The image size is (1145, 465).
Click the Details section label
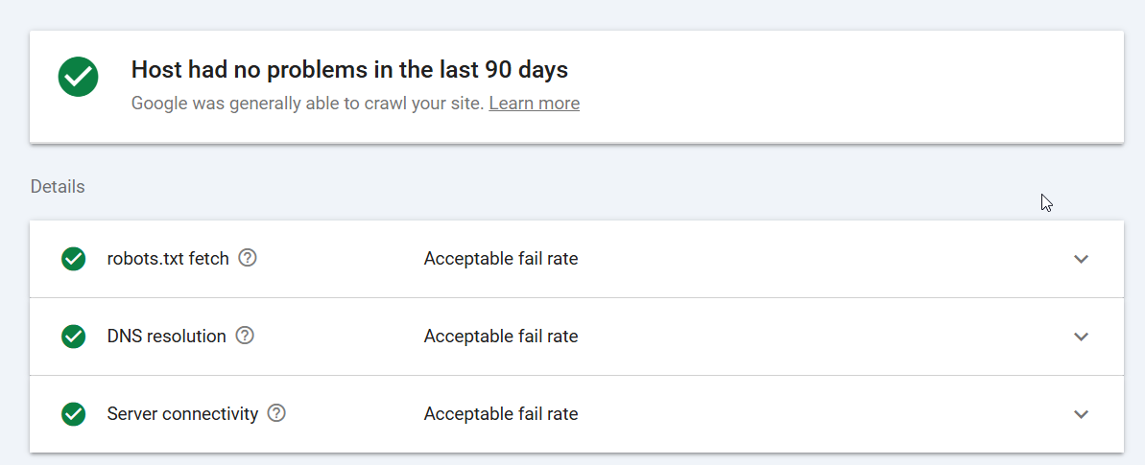pyautogui.click(x=58, y=186)
